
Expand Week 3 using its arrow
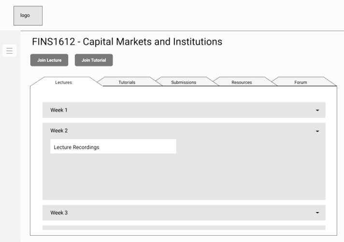click(317, 213)
